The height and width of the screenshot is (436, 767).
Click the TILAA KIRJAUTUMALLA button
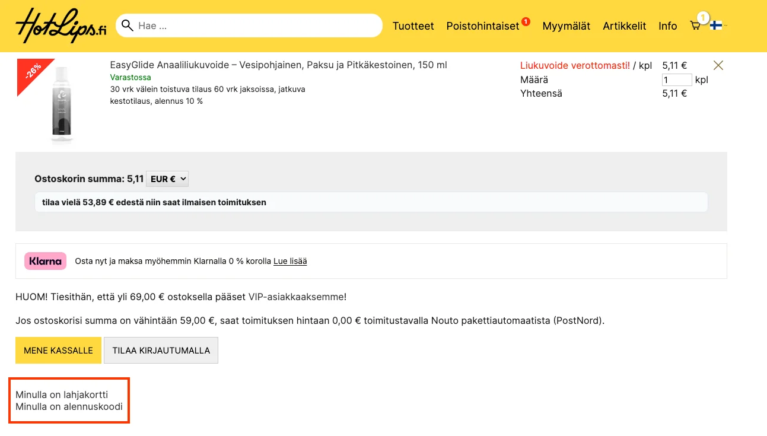point(161,350)
